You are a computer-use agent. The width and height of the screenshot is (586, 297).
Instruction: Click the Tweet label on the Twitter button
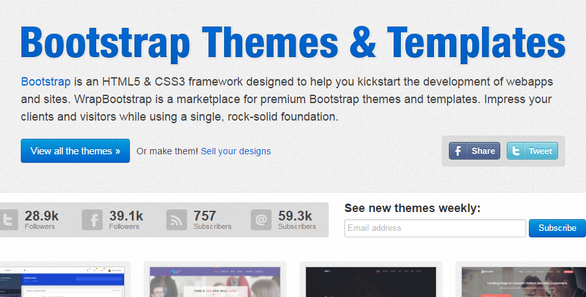(540, 151)
